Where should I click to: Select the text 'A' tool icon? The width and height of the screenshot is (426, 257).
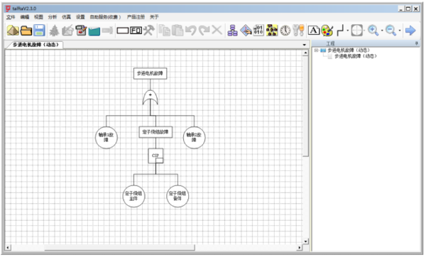(314, 31)
